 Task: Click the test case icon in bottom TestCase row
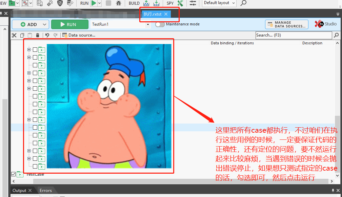(20, 174)
